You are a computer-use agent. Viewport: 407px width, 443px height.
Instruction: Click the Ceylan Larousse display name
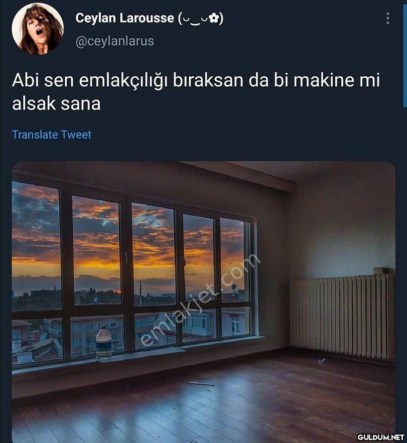click(x=125, y=18)
